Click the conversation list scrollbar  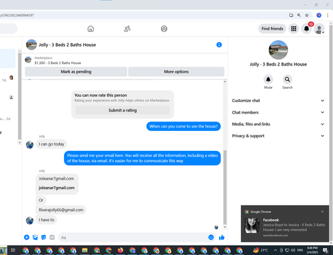pos(19,95)
